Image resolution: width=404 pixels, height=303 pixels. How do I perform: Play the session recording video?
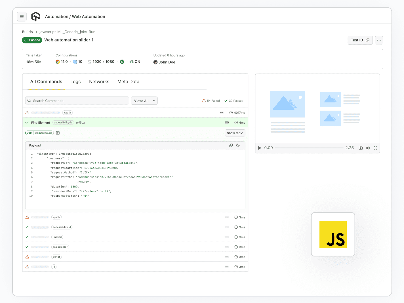point(259,148)
